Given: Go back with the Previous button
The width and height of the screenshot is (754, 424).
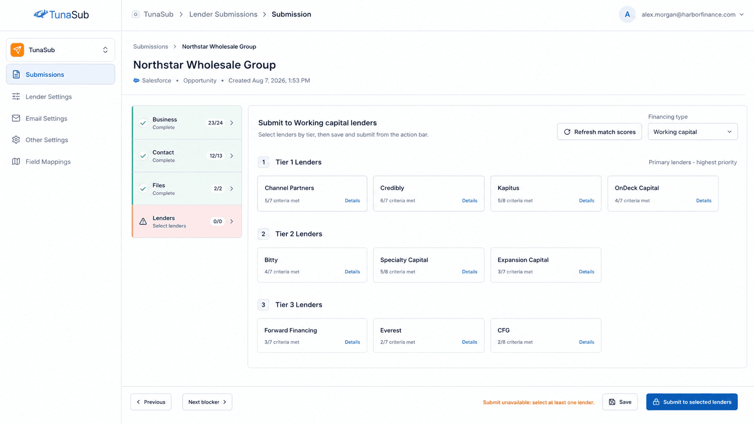Looking at the screenshot, I should point(151,402).
